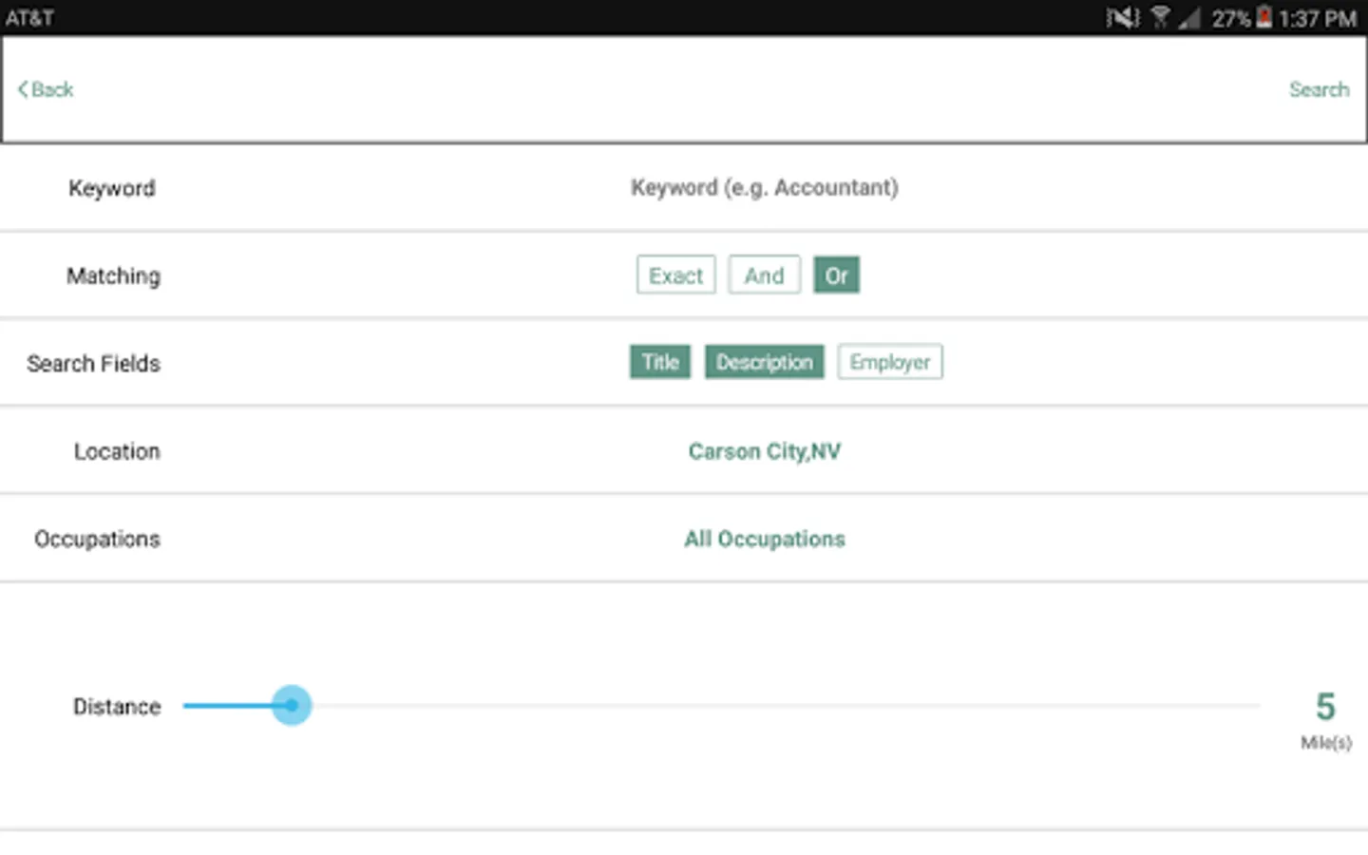This screenshot has height=855, width=1368.
Task: Switch matching mode to And
Action: (x=764, y=275)
